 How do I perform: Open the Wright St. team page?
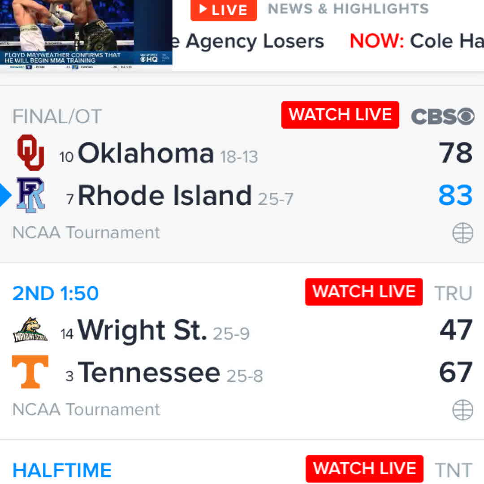coord(142,330)
